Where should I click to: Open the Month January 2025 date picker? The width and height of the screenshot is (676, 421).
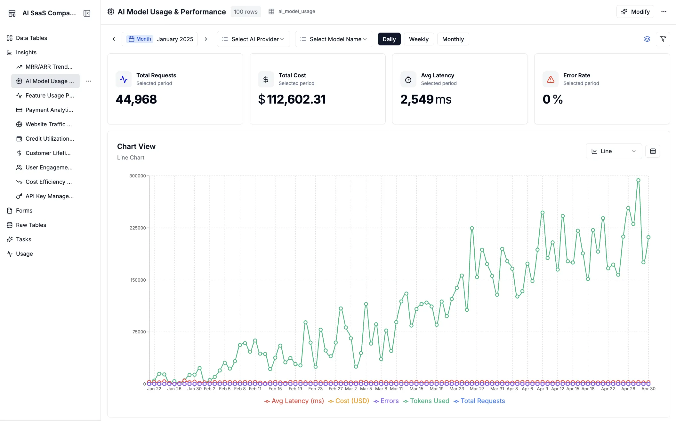(x=160, y=39)
